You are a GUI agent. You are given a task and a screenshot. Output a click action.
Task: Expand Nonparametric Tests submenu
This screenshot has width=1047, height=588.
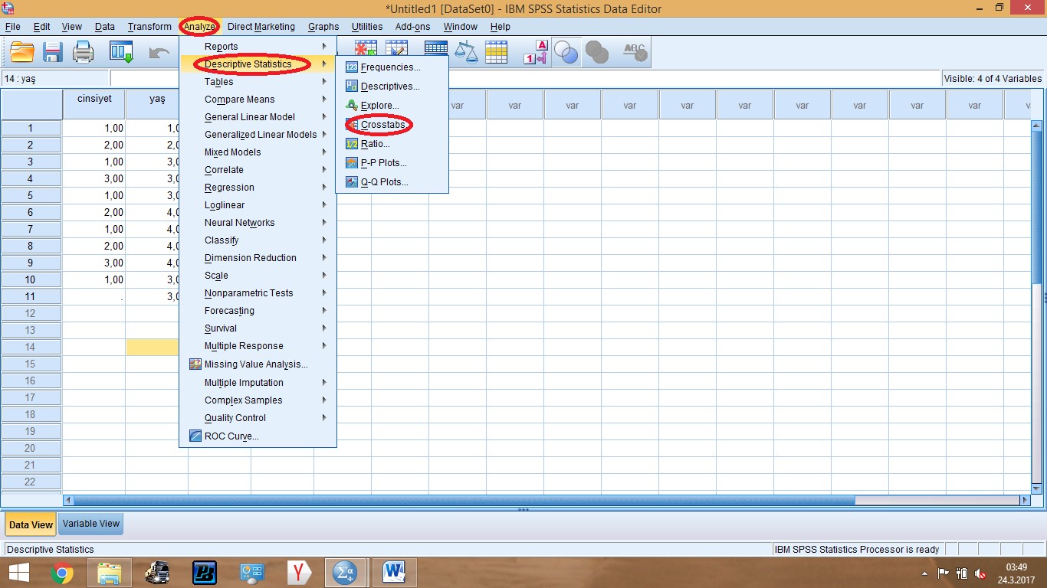point(258,293)
